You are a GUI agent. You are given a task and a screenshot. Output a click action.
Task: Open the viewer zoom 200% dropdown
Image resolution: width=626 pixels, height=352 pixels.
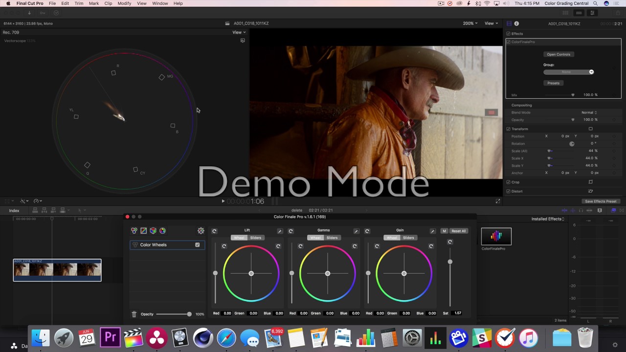pos(470,23)
